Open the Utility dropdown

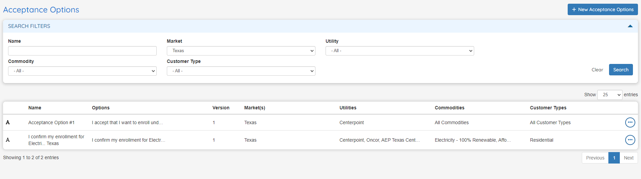pos(400,51)
